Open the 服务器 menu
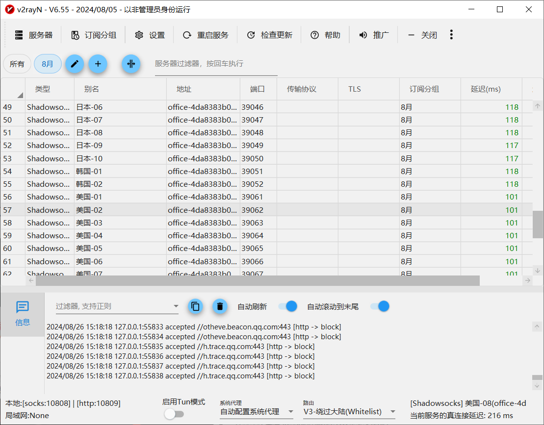The width and height of the screenshot is (544, 425). 34,35
